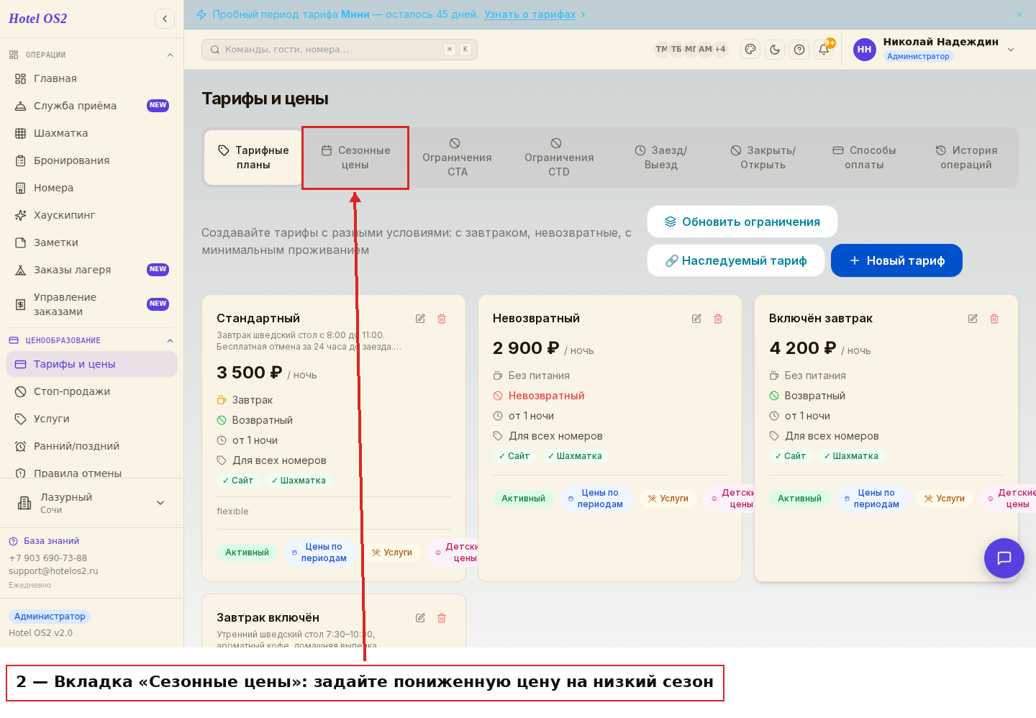Open the help question mark icon
Viewport: 1036px width, 718px height.
click(x=799, y=50)
